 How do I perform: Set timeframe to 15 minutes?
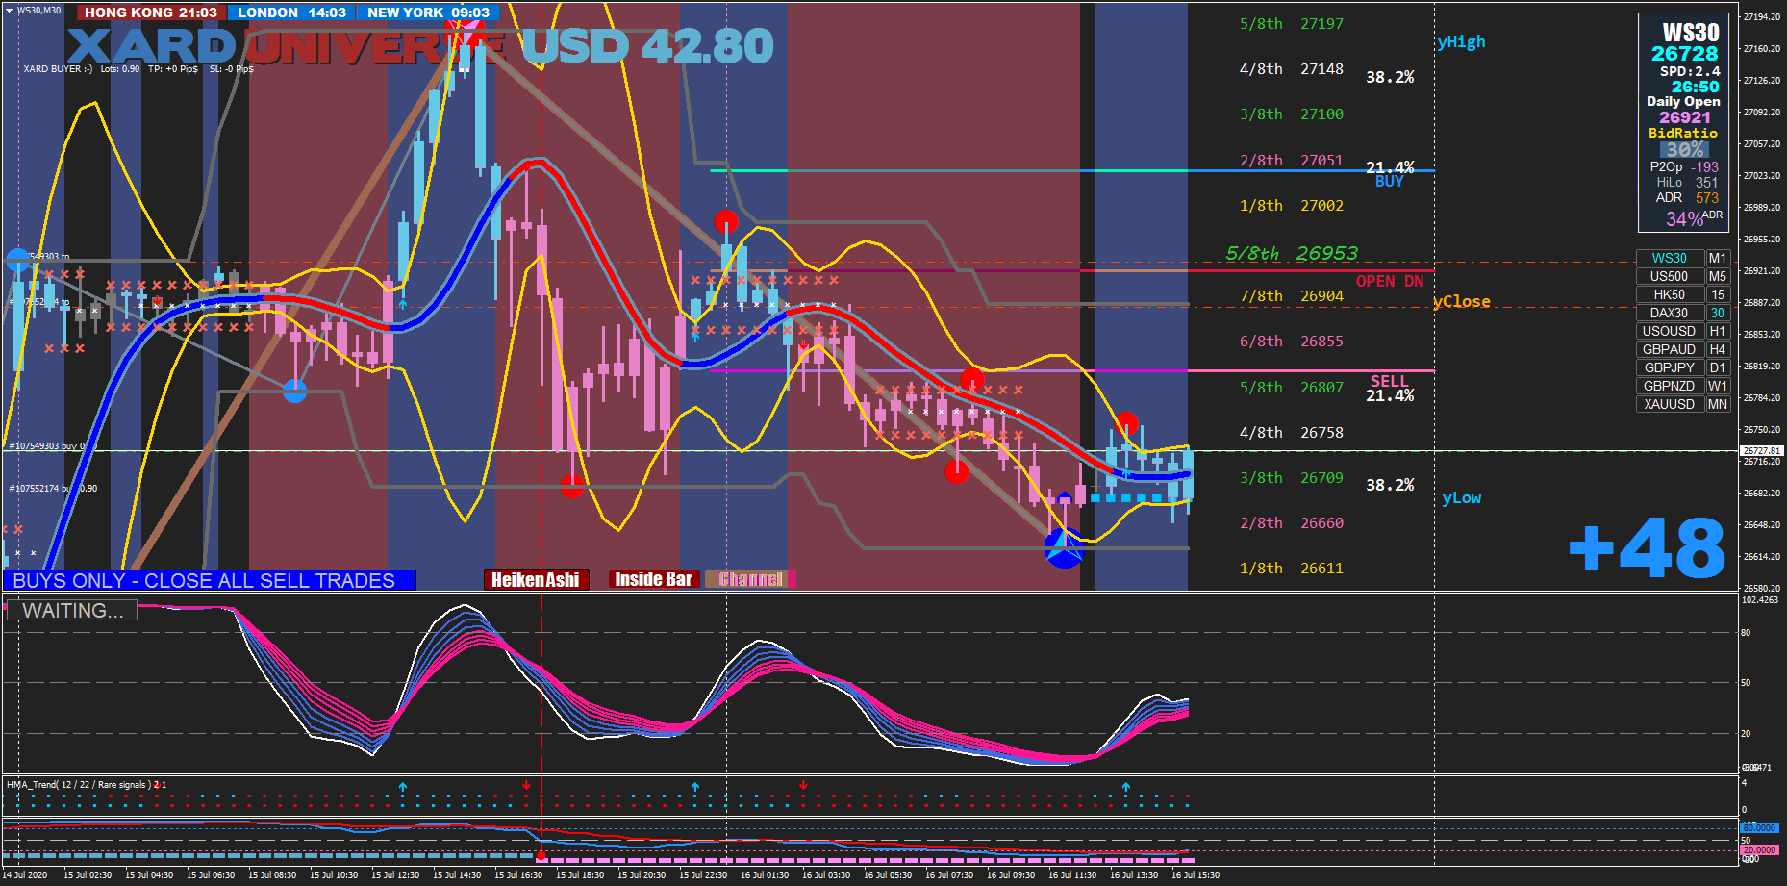[1718, 294]
